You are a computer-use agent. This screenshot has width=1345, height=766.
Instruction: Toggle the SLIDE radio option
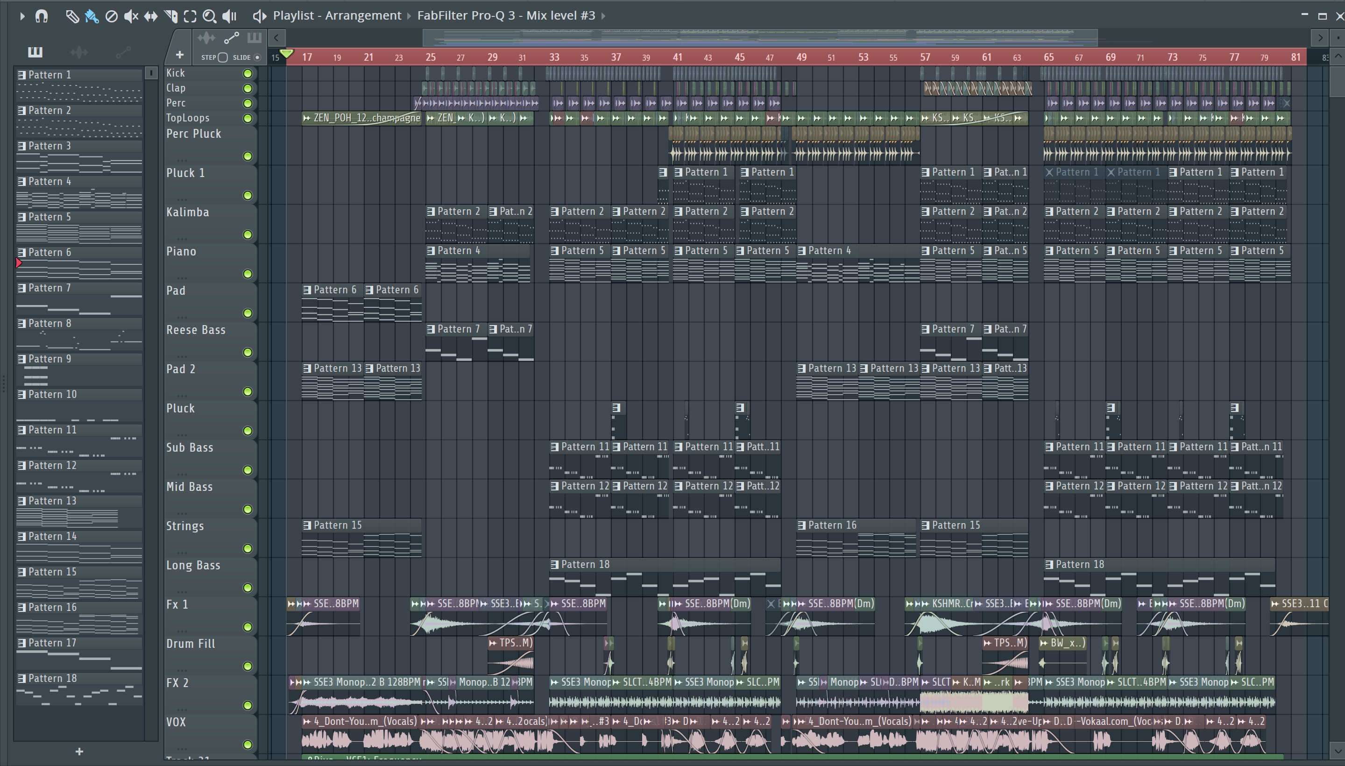coord(257,57)
